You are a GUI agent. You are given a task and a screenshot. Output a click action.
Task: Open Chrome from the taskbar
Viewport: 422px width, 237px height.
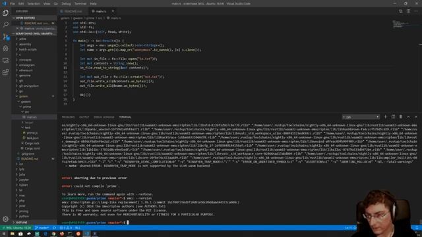click(53, 234)
